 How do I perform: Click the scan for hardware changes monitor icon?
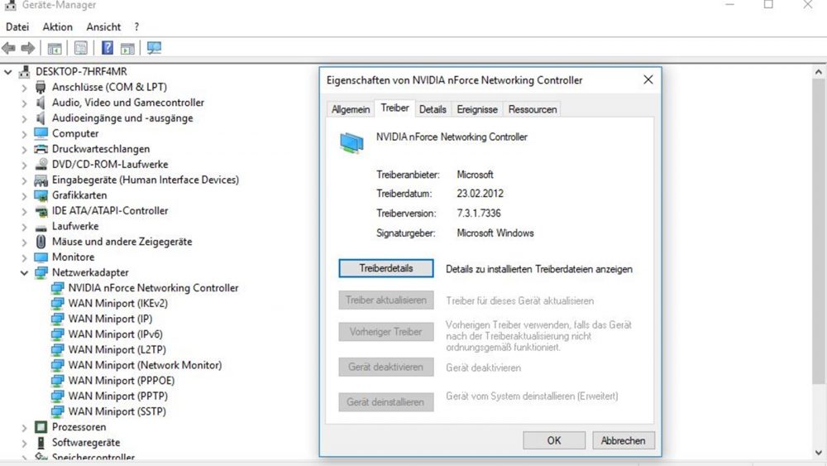[154, 49]
